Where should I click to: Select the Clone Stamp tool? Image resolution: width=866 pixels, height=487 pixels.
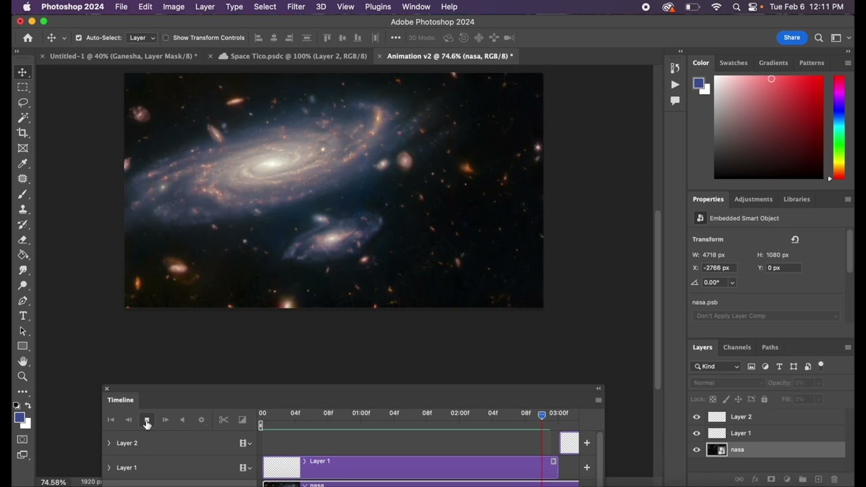[x=22, y=210]
